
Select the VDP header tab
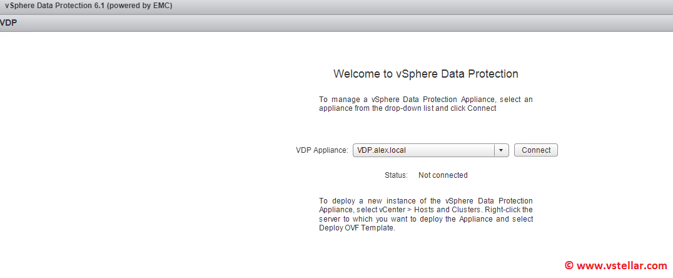click(x=9, y=23)
